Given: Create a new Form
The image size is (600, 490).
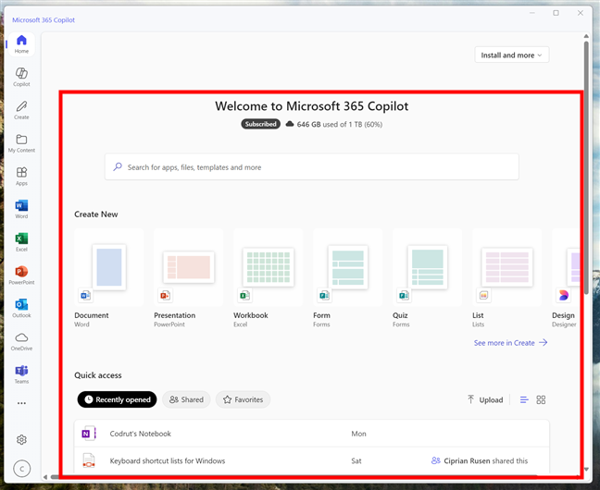Looking at the screenshot, I should [348, 278].
